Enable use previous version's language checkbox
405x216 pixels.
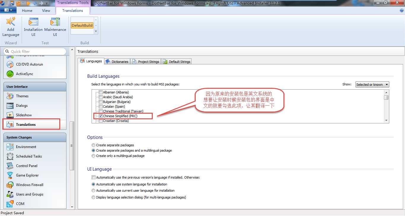click(94, 177)
